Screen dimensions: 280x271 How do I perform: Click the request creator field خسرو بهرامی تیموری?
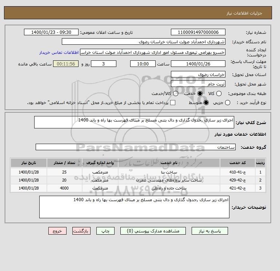click(x=153, y=52)
